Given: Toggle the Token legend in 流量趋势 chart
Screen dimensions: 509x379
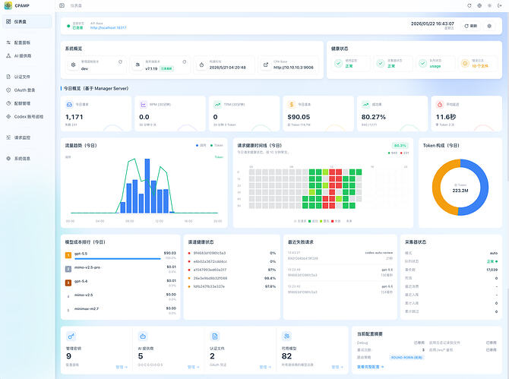Looking at the screenshot, I should click(217, 145).
